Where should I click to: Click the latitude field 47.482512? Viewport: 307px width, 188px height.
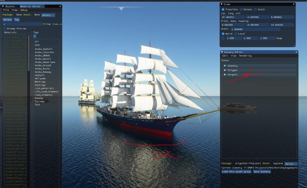pyautogui.click(x=233, y=17)
